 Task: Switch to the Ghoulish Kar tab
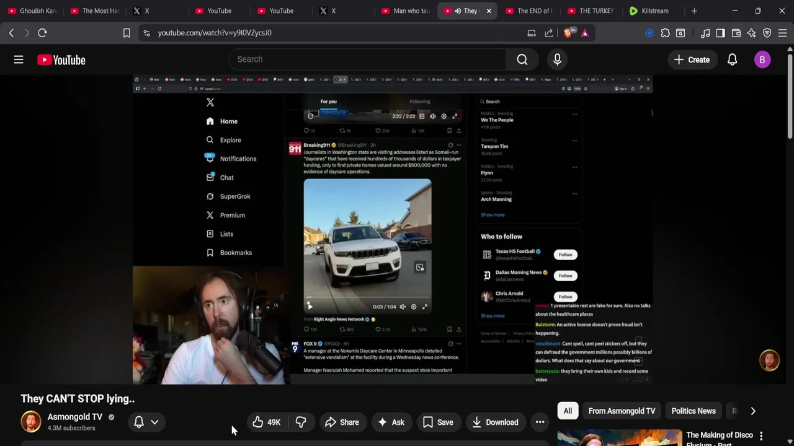tap(32, 11)
